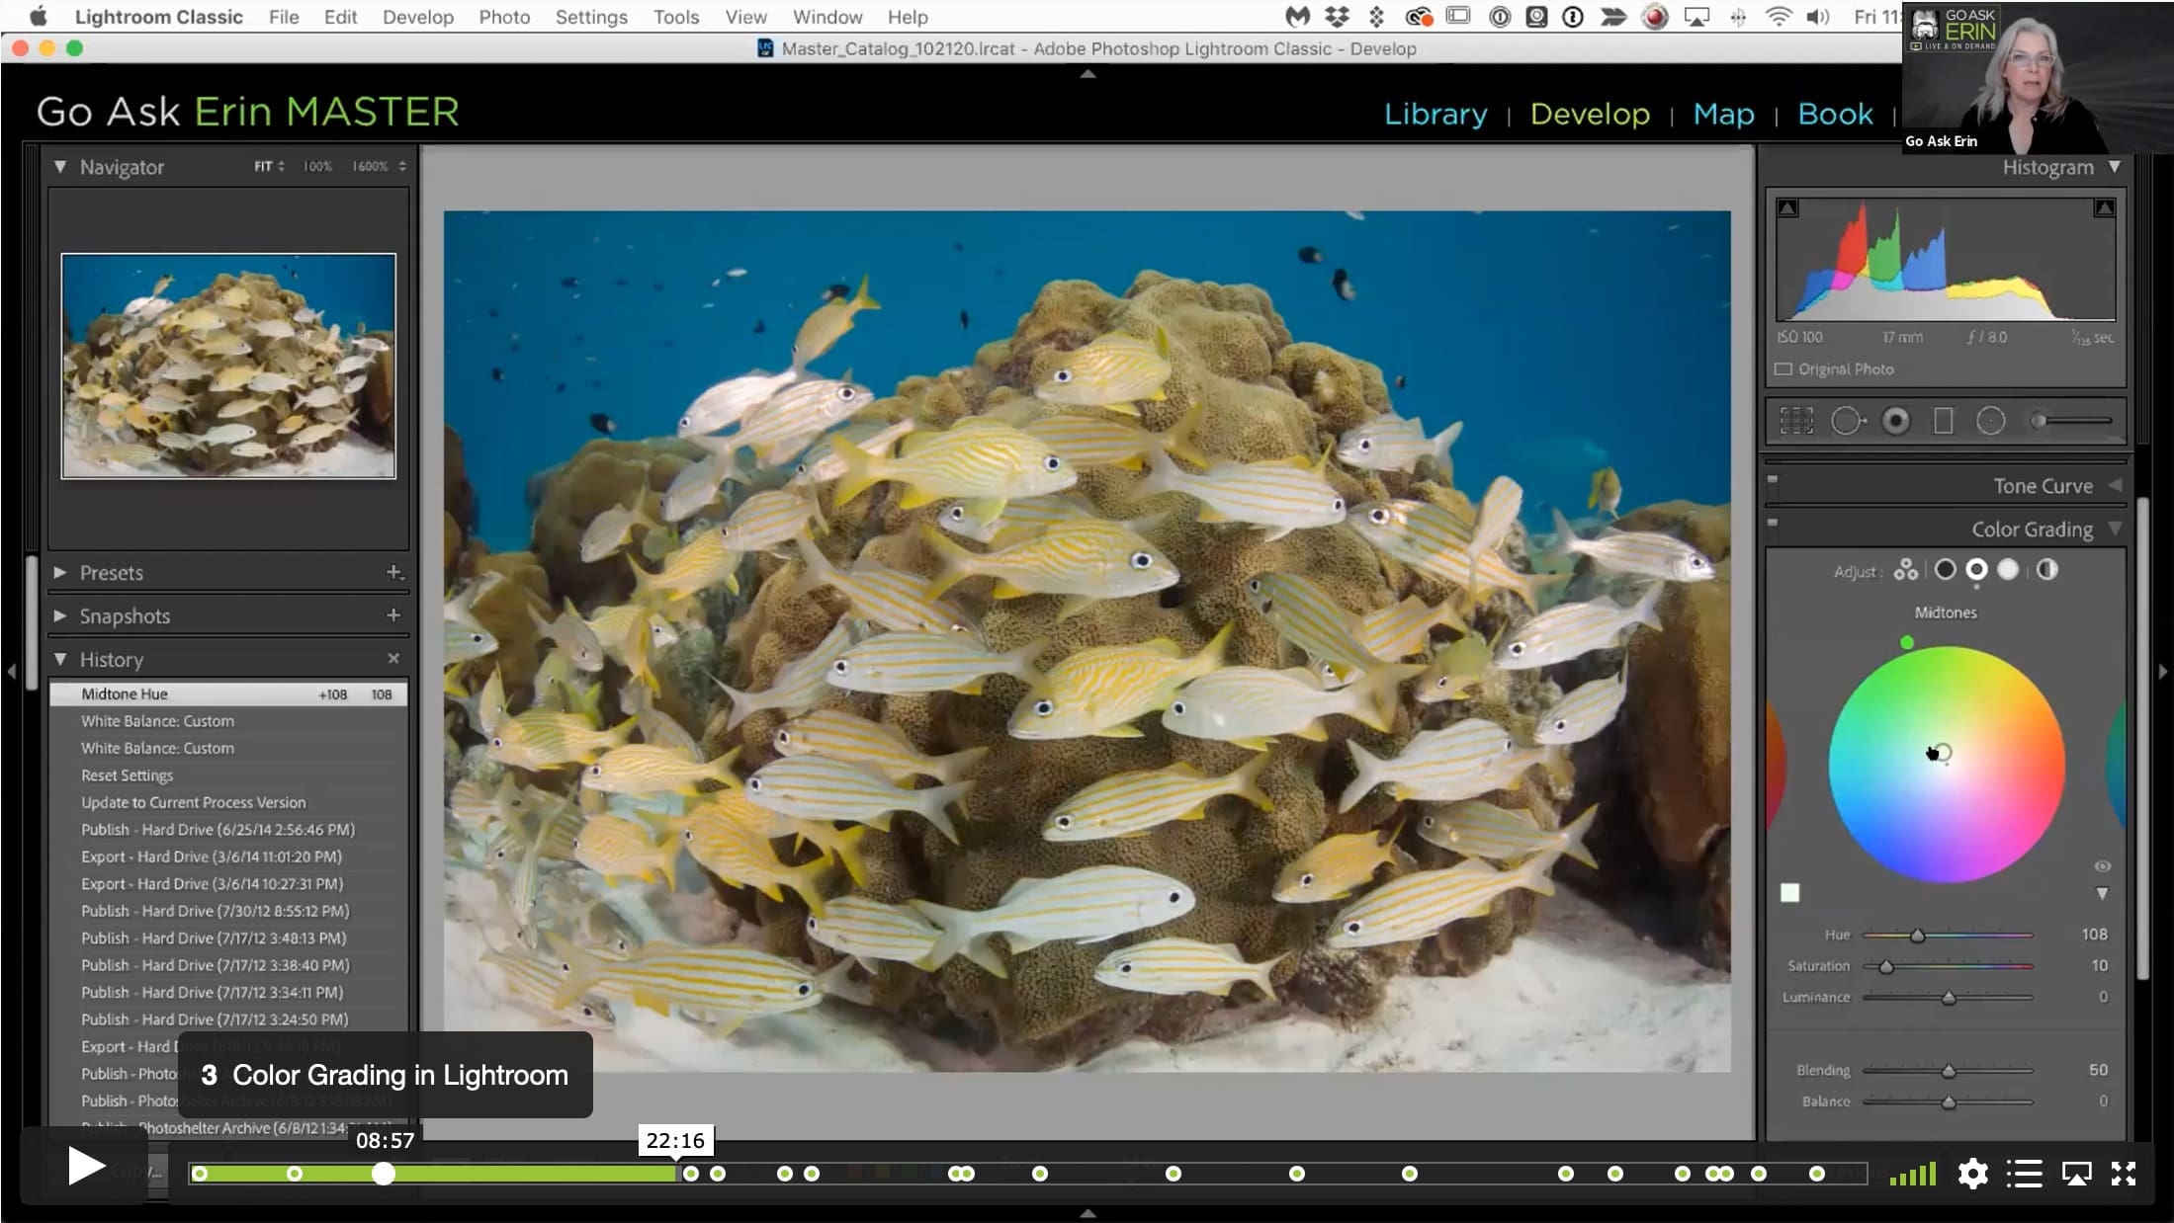Show the 3-way color wheels view
2174x1223 pixels.
1905,570
